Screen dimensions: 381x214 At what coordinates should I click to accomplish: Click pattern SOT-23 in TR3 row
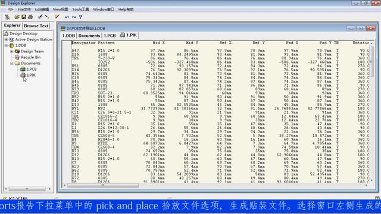pyautogui.click(x=105, y=93)
